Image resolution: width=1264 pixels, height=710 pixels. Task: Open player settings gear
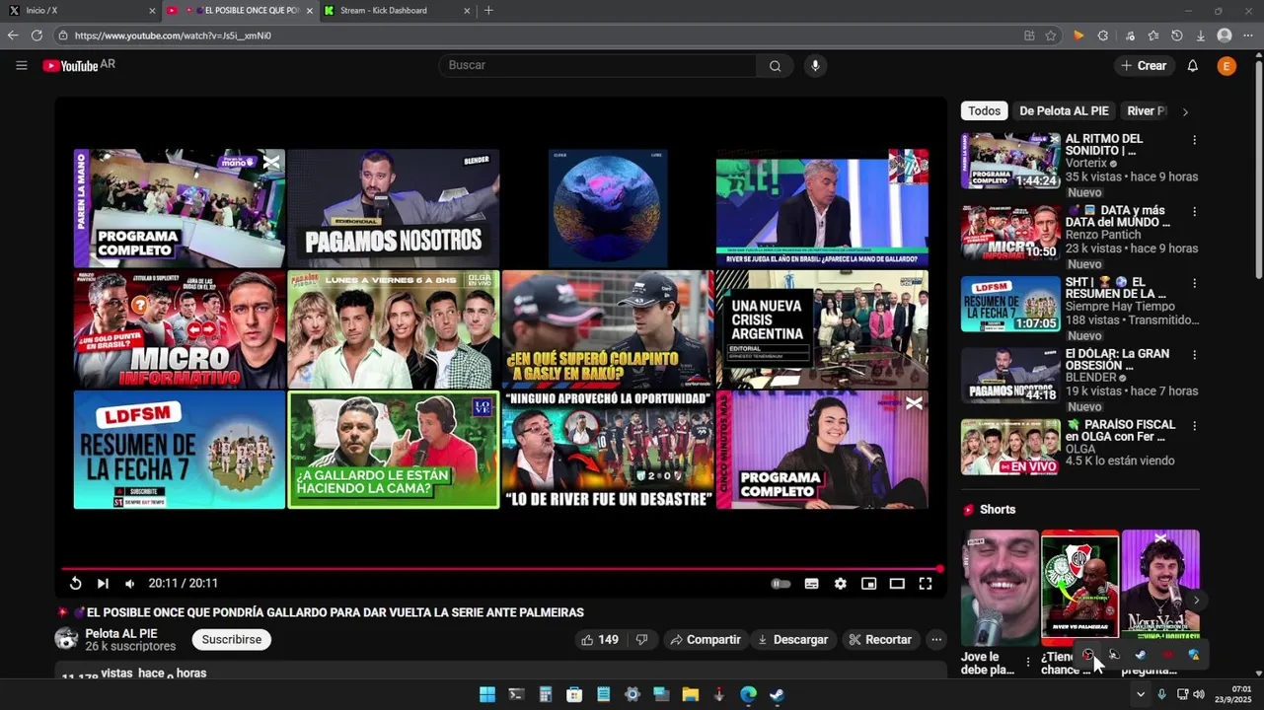point(840,583)
